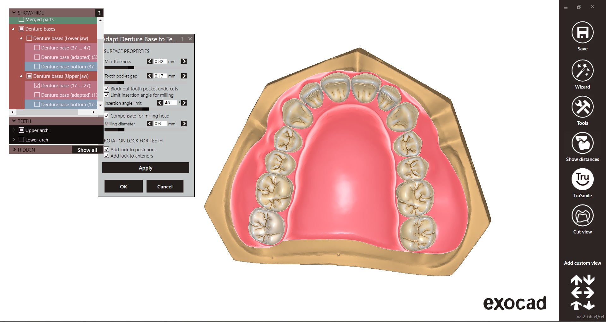Open help for Adapt Denture Base dialog

coord(182,39)
